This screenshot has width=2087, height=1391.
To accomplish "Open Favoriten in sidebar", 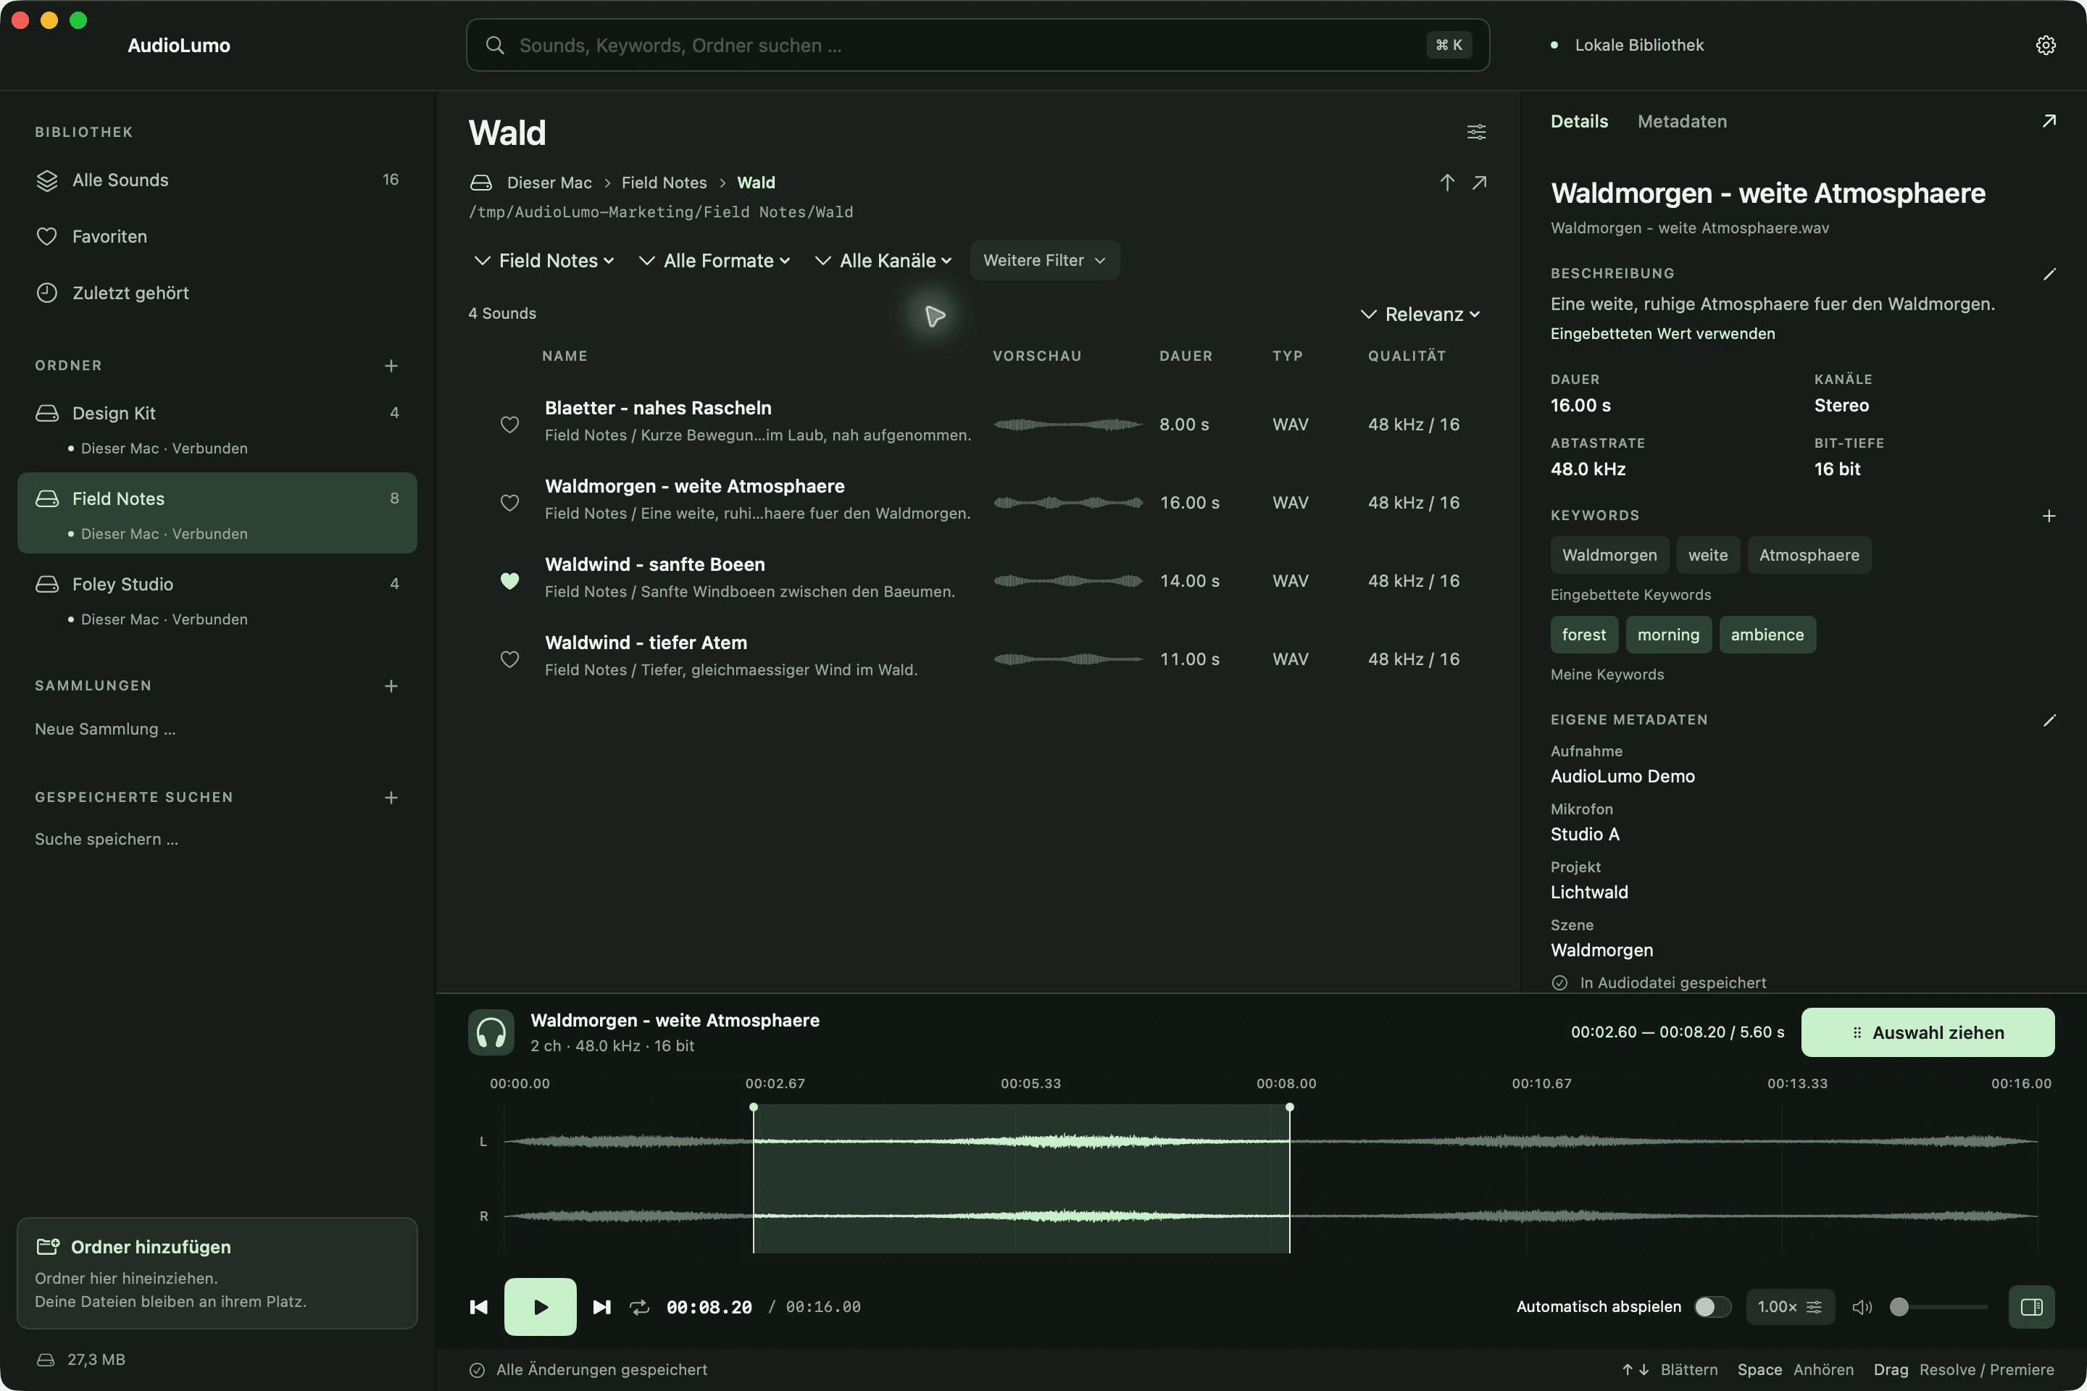I will 217,237.
